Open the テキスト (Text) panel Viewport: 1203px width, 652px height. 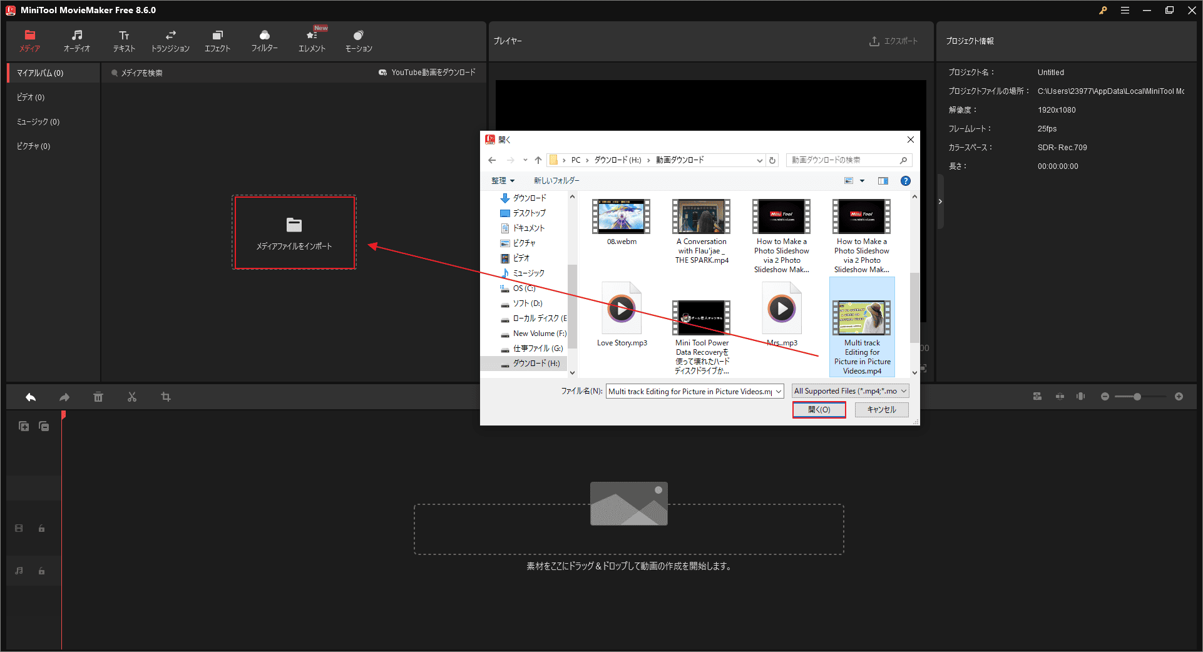click(x=123, y=40)
